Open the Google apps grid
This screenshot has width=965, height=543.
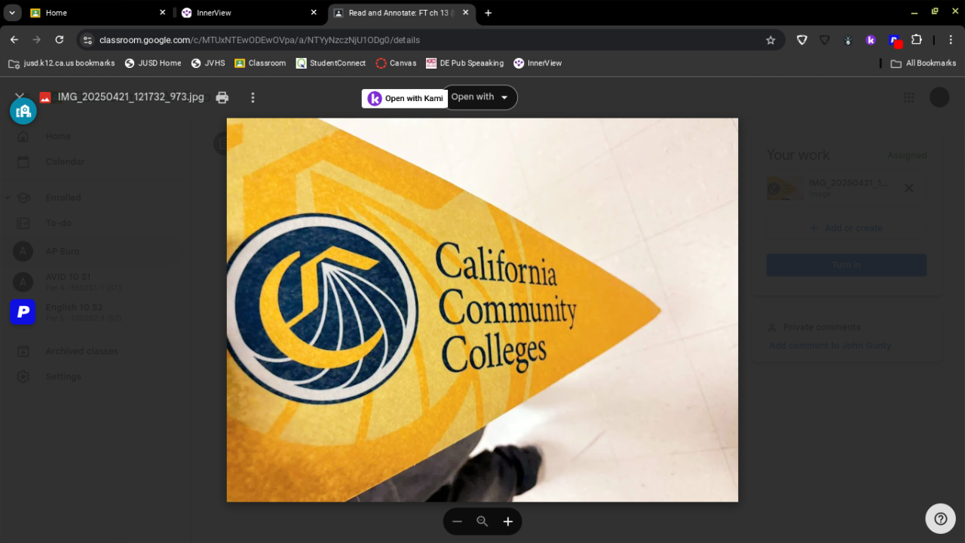point(908,97)
